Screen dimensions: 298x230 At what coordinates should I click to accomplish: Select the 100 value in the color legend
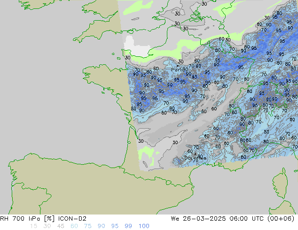(x=144, y=226)
